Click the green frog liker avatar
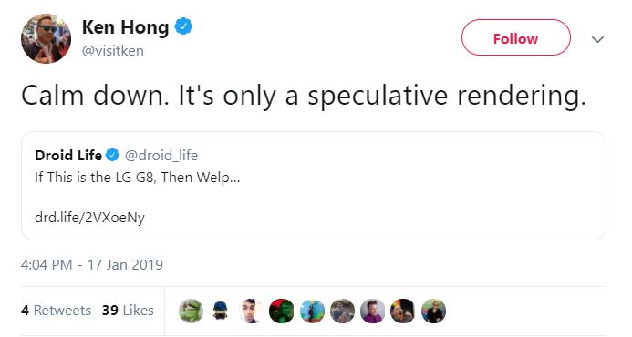 tap(191, 311)
